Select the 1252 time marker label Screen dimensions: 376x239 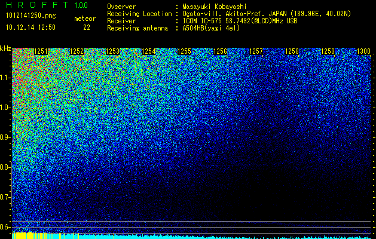(77, 51)
